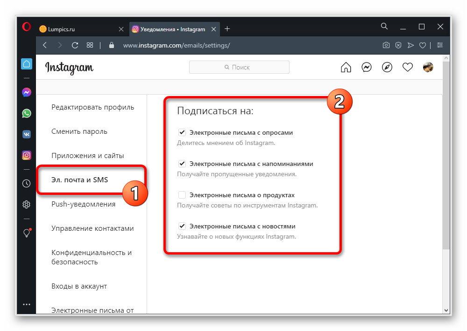Image resolution: width=467 pixels, height=331 pixels.
Task: Open the Speed Dial grid icon
Action: pos(90,45)
